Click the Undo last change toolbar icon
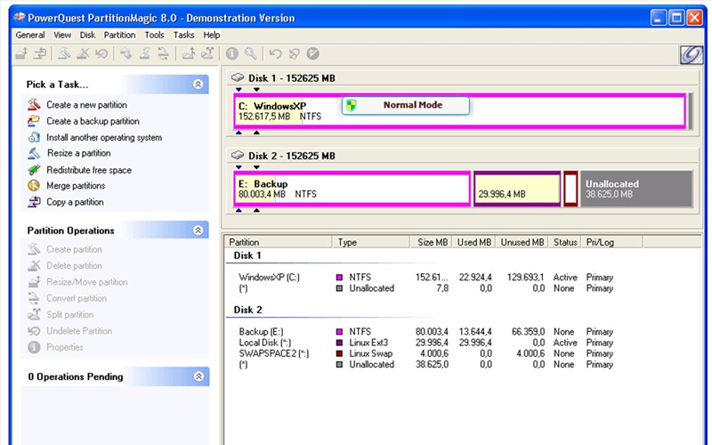Viewport: 712px width, 445px height. click(275, 53)
